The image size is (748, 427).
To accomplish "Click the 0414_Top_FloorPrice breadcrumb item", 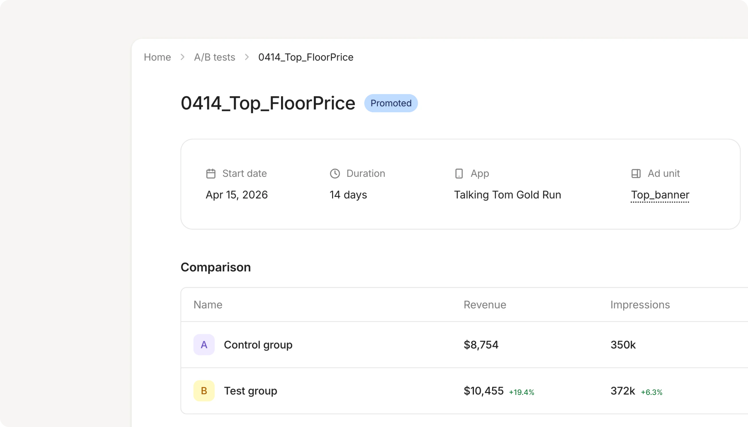I will [305, 57].
